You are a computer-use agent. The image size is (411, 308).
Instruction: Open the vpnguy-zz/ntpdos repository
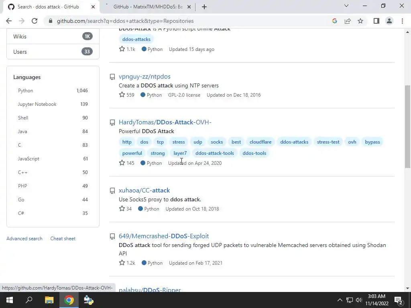pyautogui.click(x=144, y=77)
